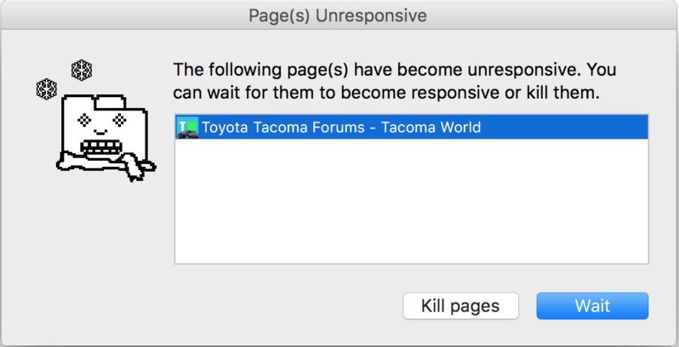Click the frozen mascot's right eye
Image resolution: width=679 pixels, height=347 pixels.
click(x=119, y=120)
